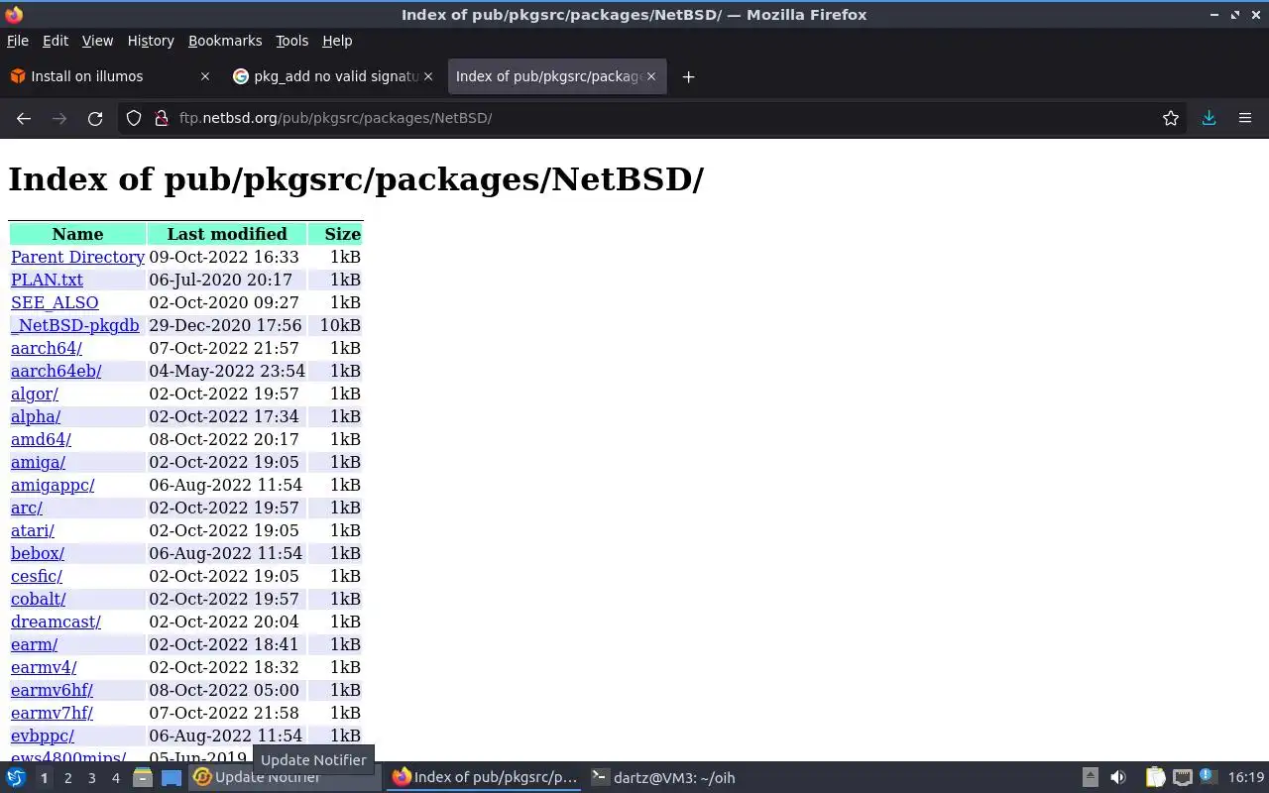This screenshot has height=793, width=1269.
Task: Open the earmv7hf/ directory
Action: [52, 713]
